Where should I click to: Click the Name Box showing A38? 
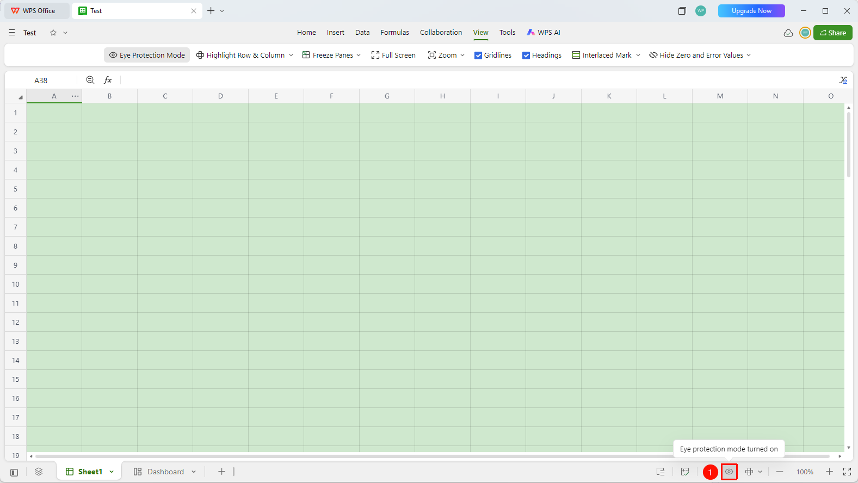point(41,81)
